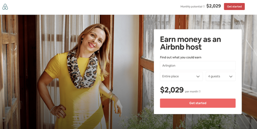Select the $2,029 amount in top bar
Screen dimensions: 257x129
214,6
